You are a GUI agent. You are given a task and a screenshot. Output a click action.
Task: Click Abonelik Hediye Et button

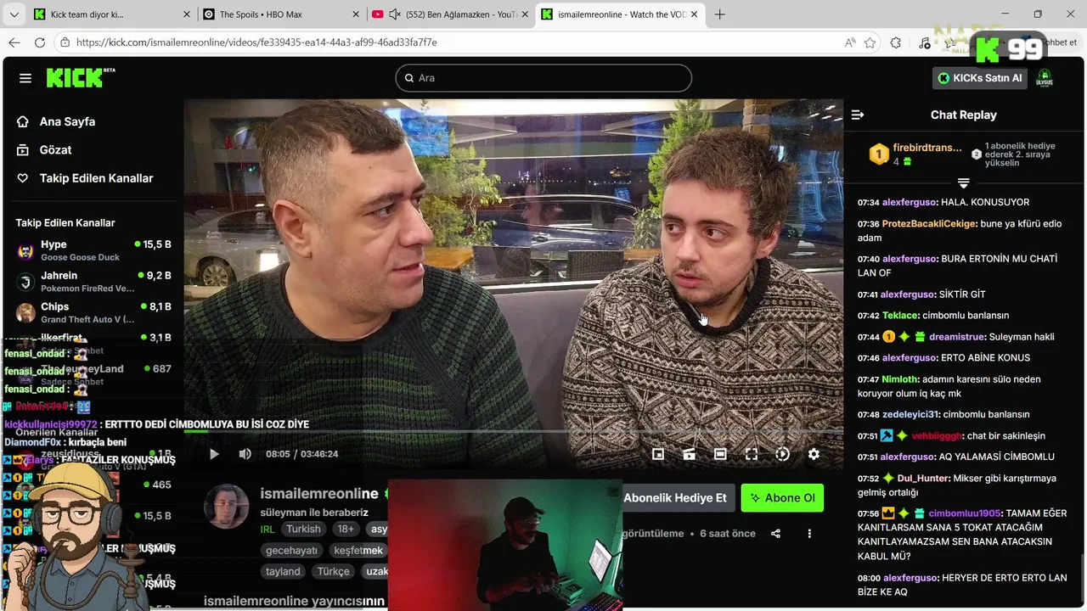tap(675, 498)
